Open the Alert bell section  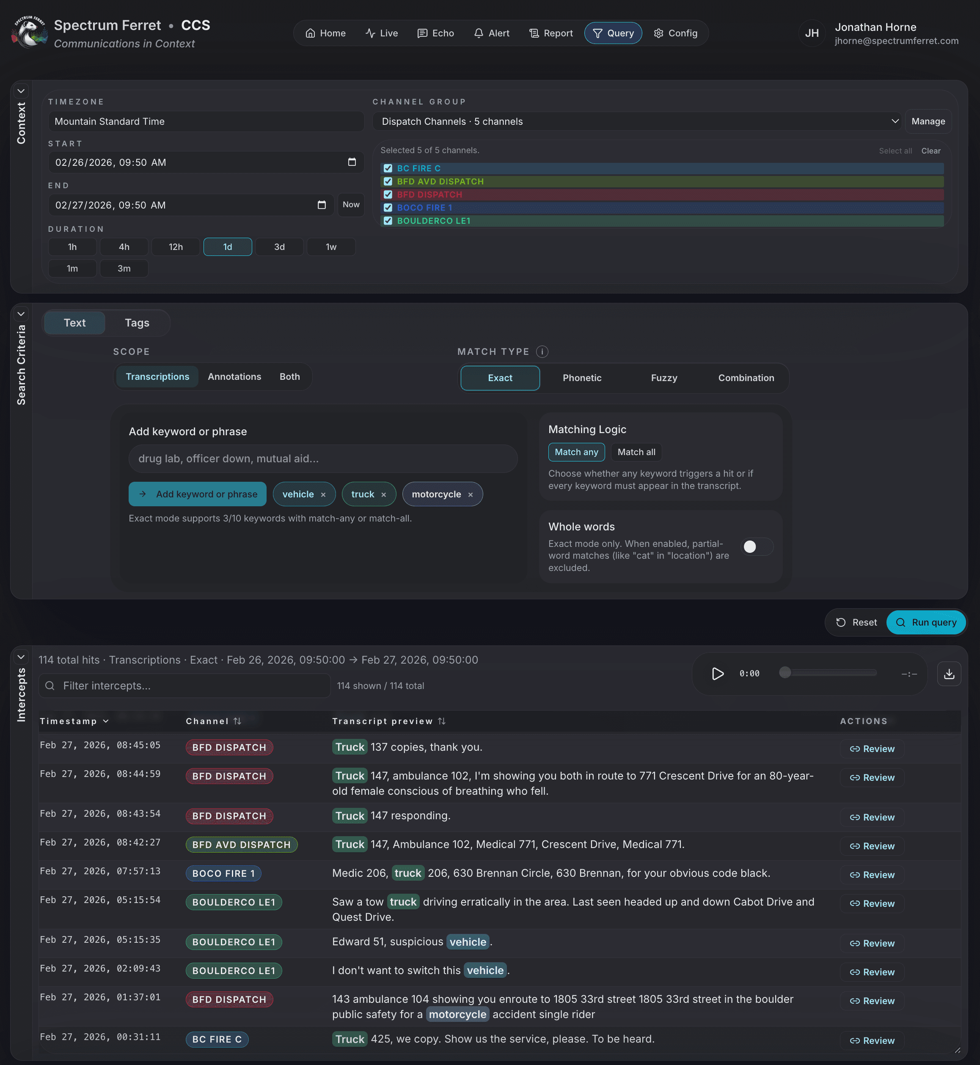point(491,33)
